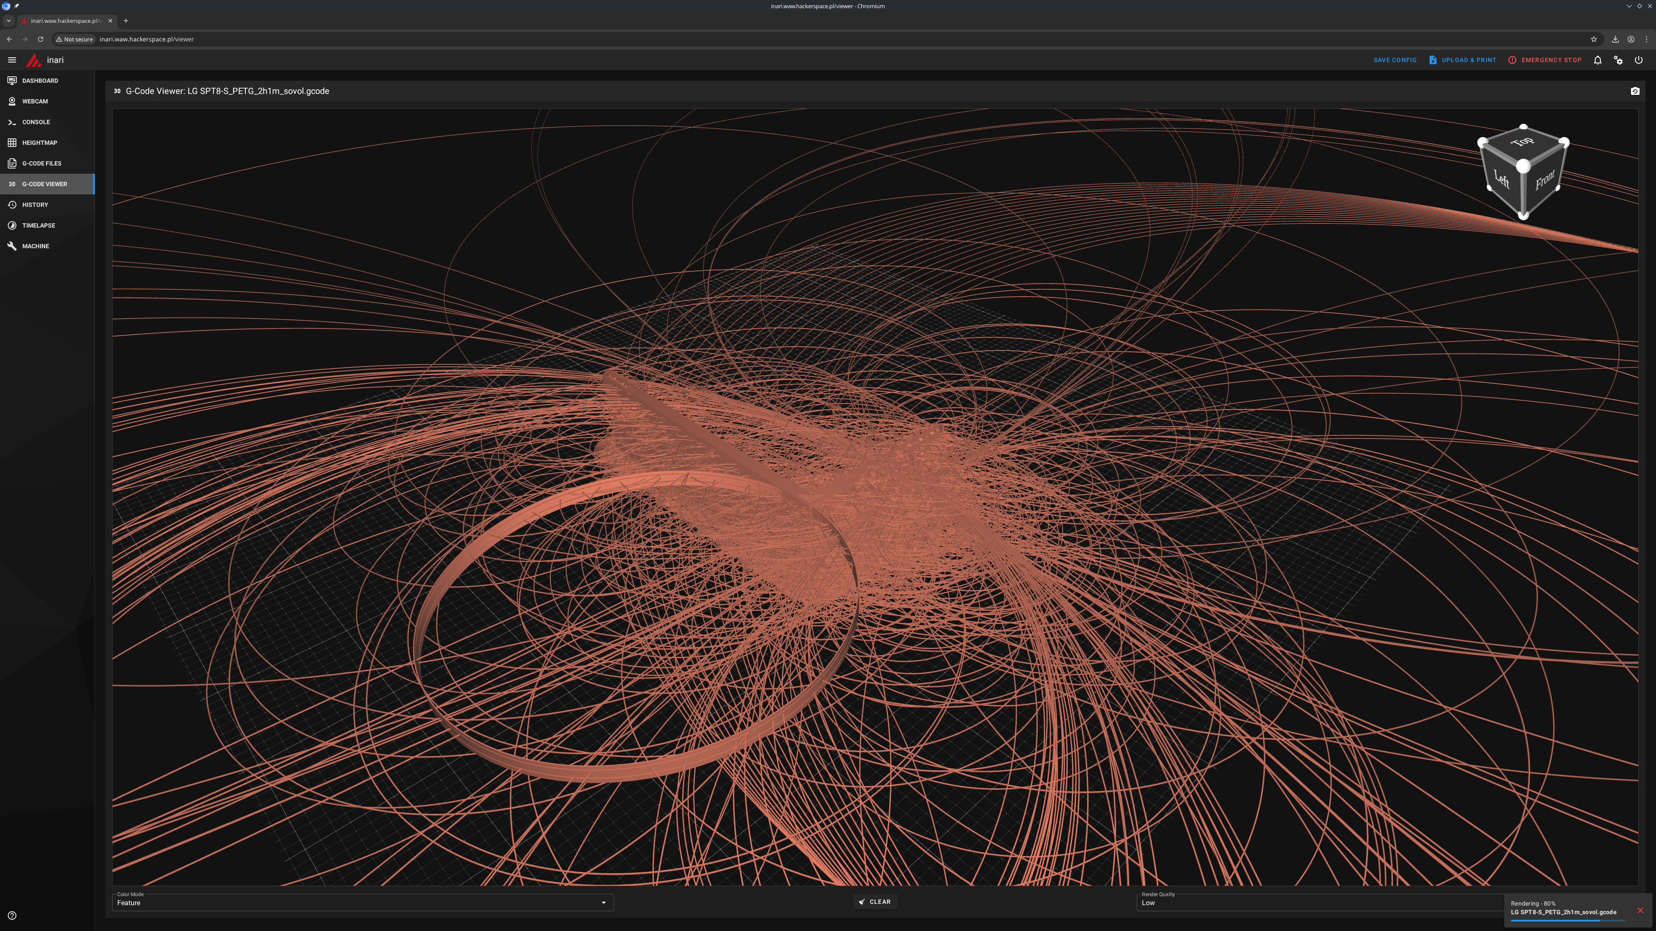Click the Heightmap grid icon
The height and width of the screenshot is (931, 1656).
(x=12, y=143)
